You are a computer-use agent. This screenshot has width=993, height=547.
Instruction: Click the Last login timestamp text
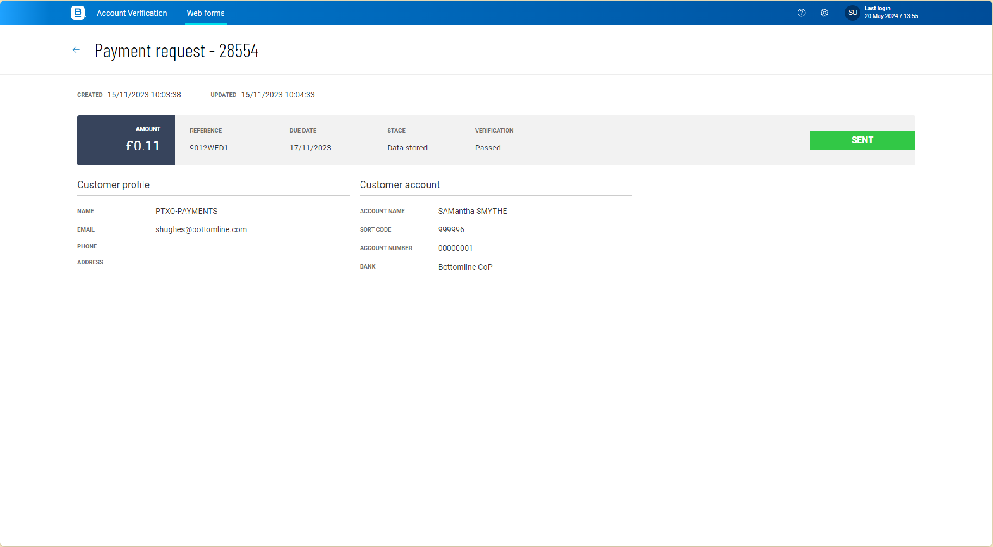pyautogui.click(x=891, y=12)
